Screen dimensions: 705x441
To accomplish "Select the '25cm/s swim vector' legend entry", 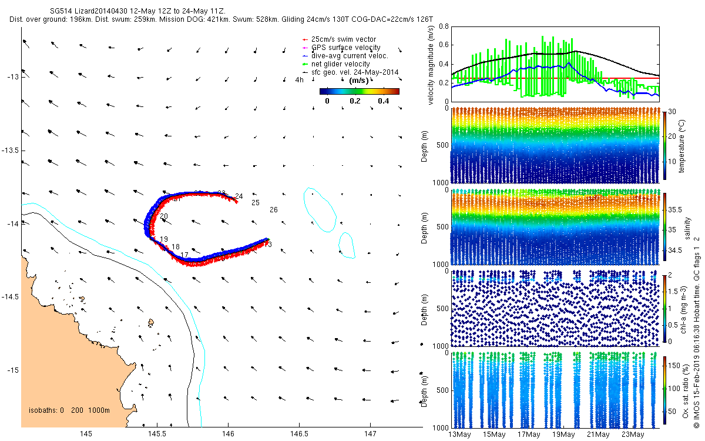I will coord(344,39).
